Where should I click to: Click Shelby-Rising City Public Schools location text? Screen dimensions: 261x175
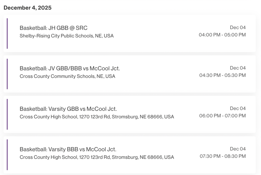[x=67, y=36]
